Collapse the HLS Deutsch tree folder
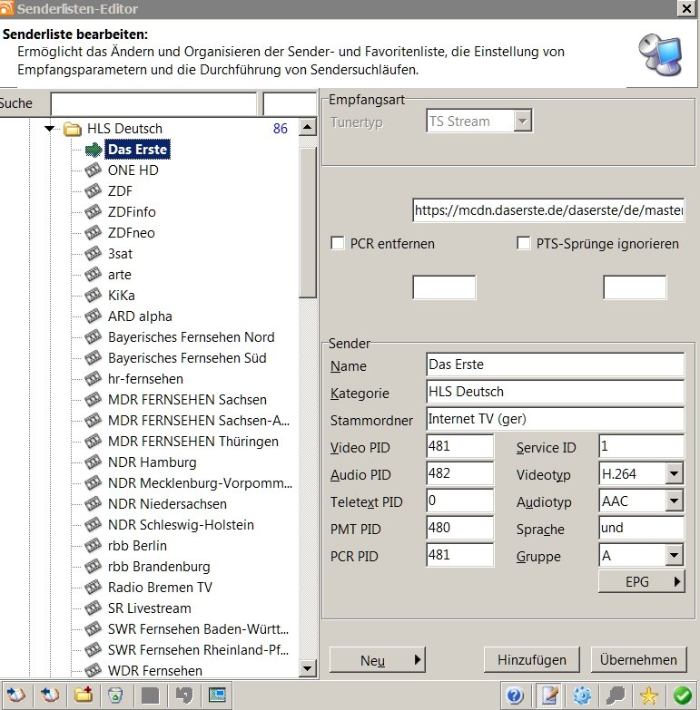700x710 pixels. coord(50,129)
